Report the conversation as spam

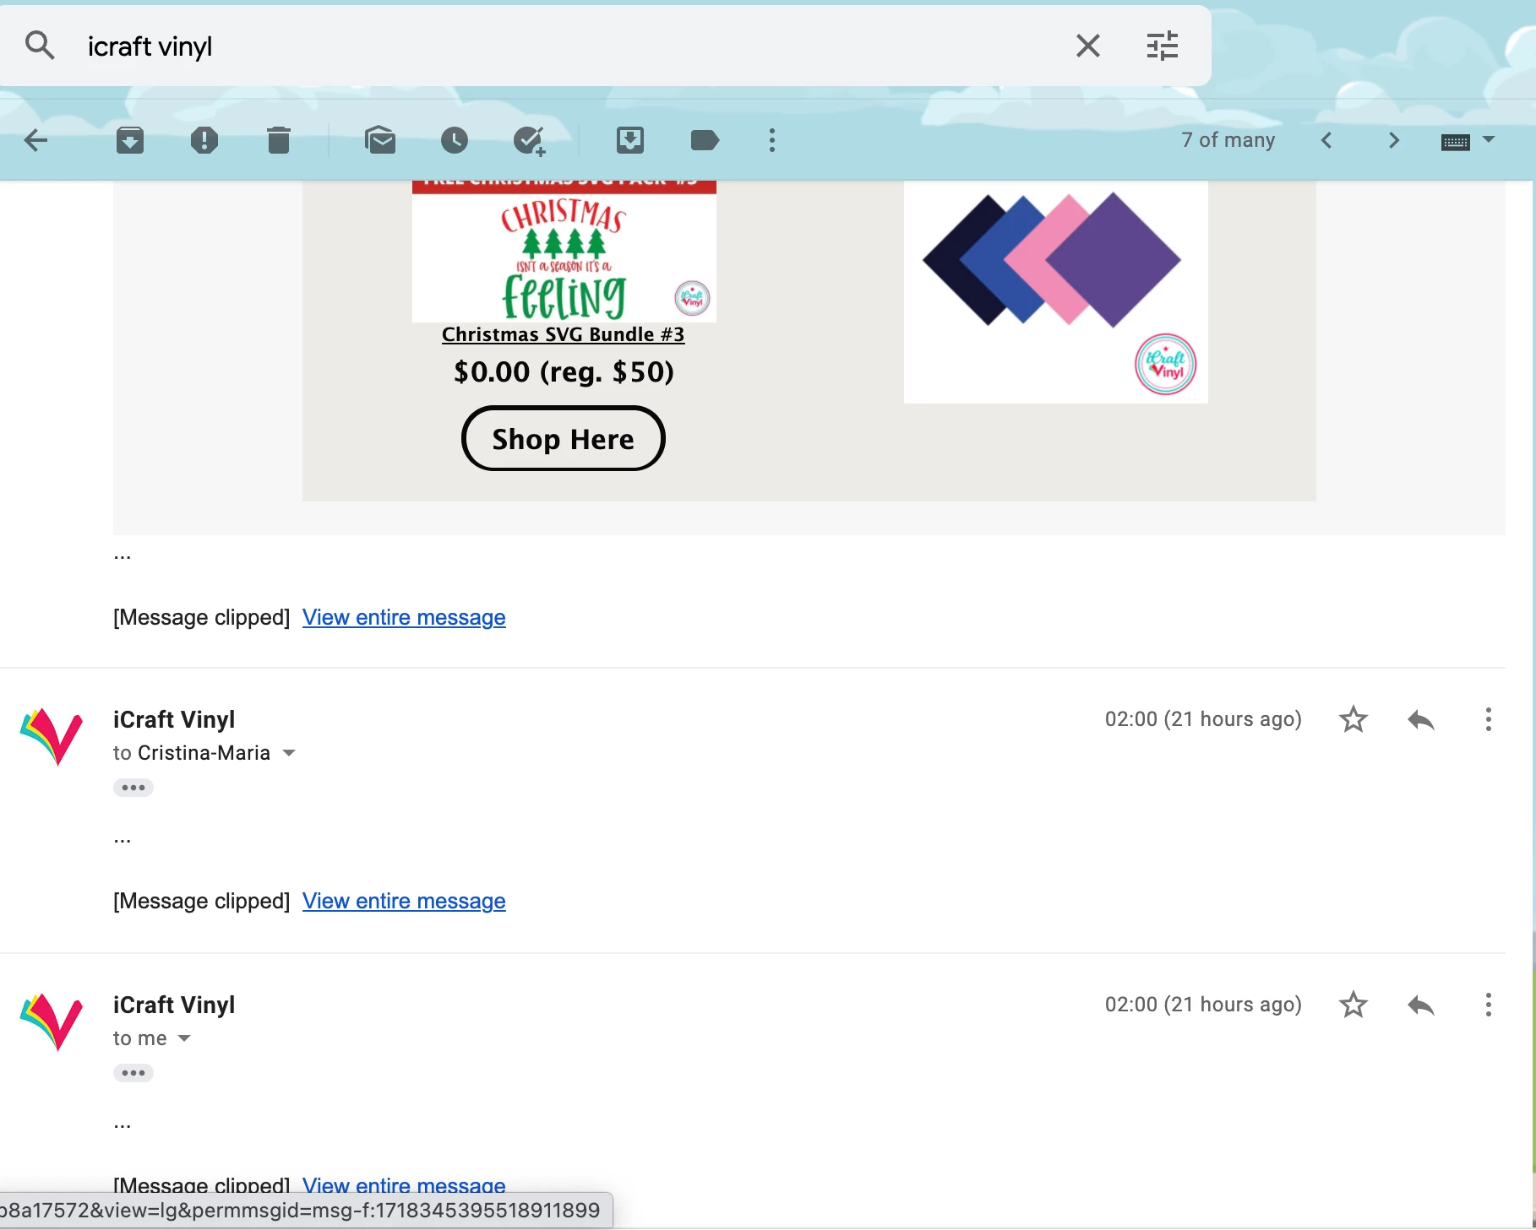[x=205, y=140]
